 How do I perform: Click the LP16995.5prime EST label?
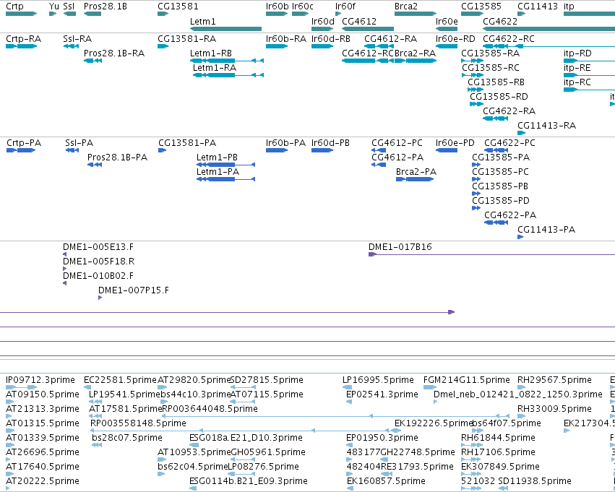click(378, 379)
